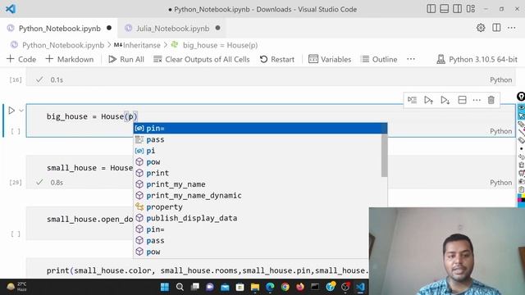The height and width of the screenshot is (295, 525).
Task: Open Microsoft Edge from taskbar
Action: pyautogui.click(x=270, y=287)
